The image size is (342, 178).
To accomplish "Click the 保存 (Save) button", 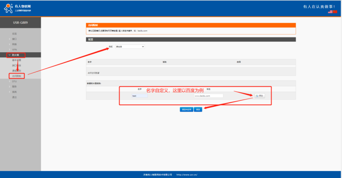I will pyautogui.click(x=198, y=110).
